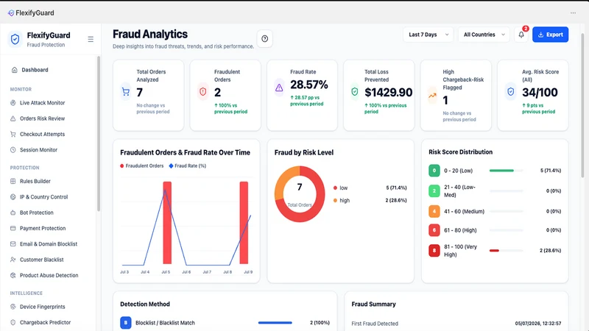Screen dimensions: 589x331
Task: Click the green 0 swatch for Low range
Action: point(434,171)
